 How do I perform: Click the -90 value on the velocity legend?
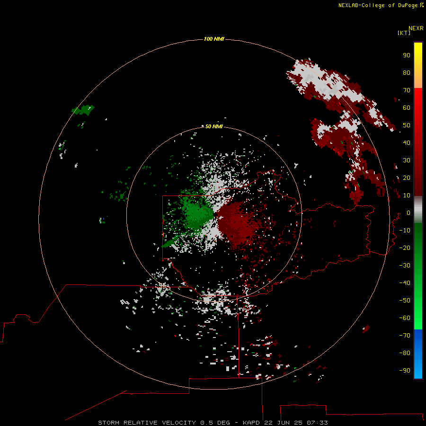point(405,371)
